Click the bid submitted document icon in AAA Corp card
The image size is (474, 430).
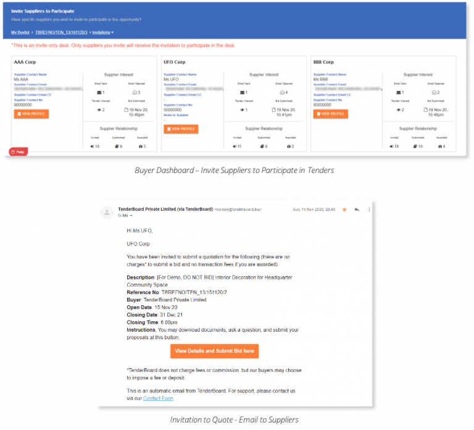pos(127,110)
